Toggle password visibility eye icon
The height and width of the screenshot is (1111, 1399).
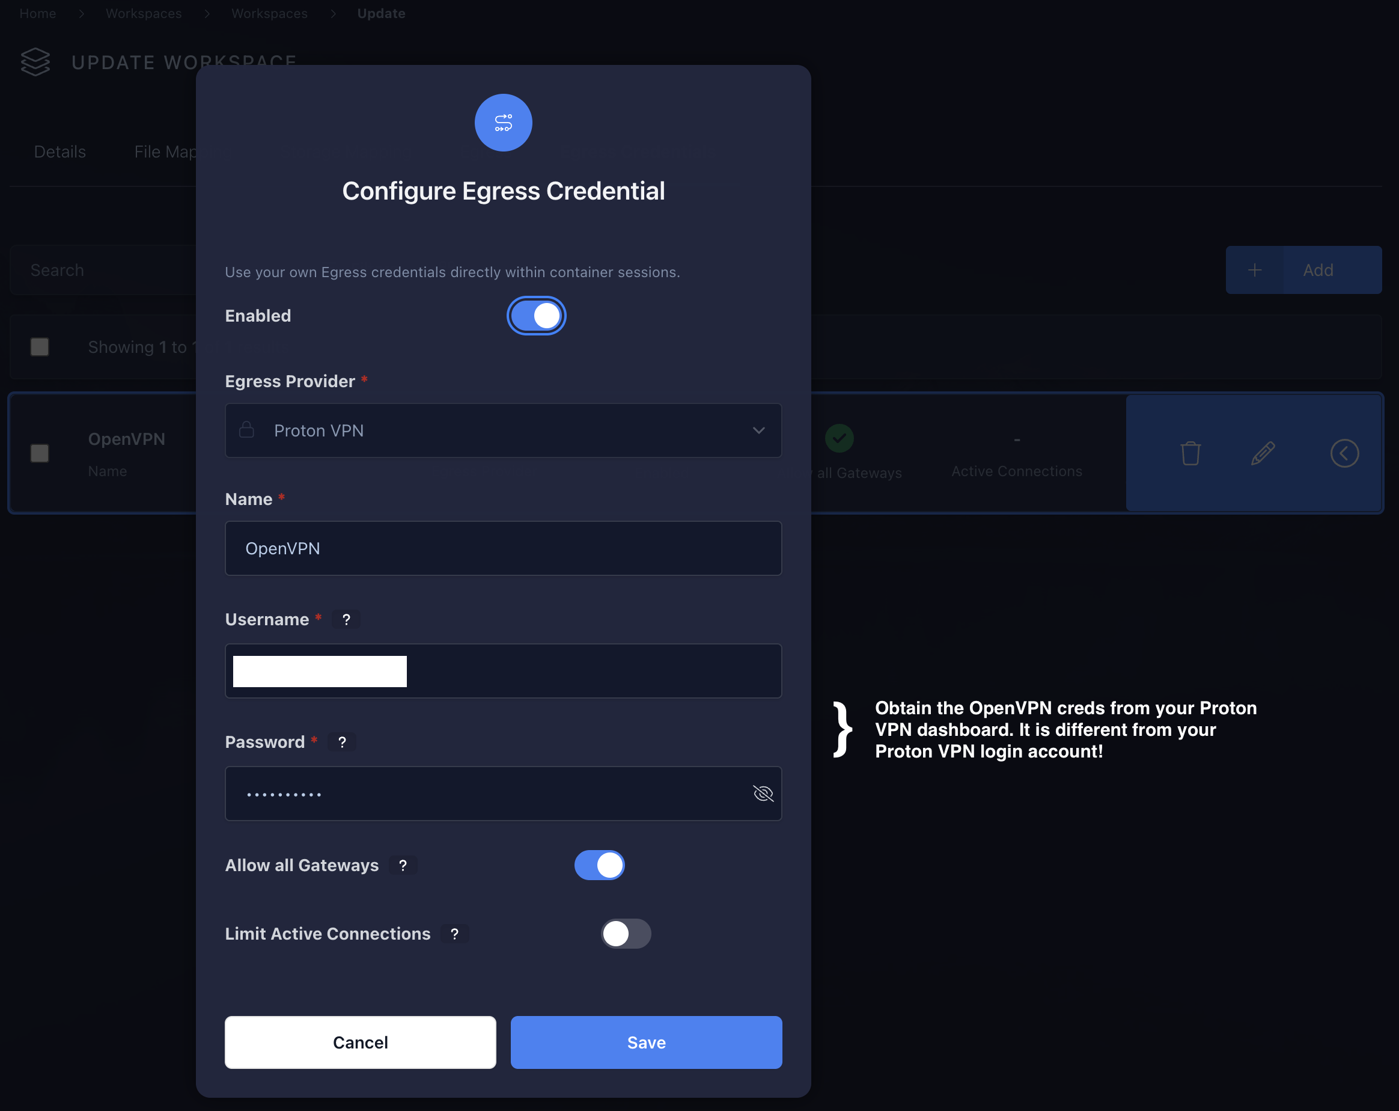coord(763,794)
